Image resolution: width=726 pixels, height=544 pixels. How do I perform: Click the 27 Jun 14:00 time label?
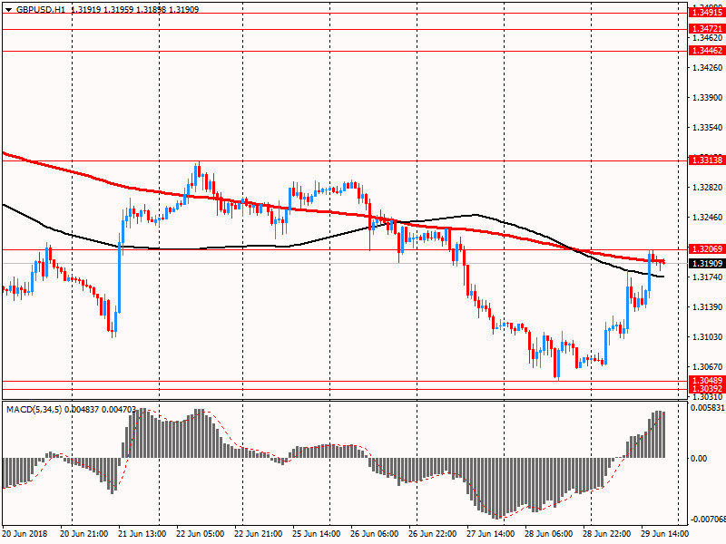tap(490, 533)
